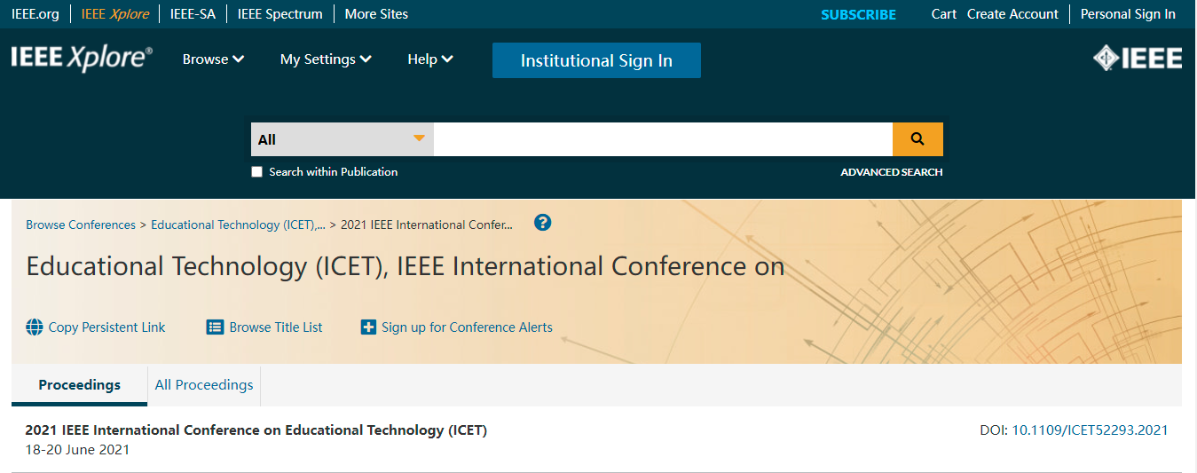The width and height of the screenshot is (1197, 473).
Task: Click the list icon beside Browse Title List
Action: coord(215,327)
